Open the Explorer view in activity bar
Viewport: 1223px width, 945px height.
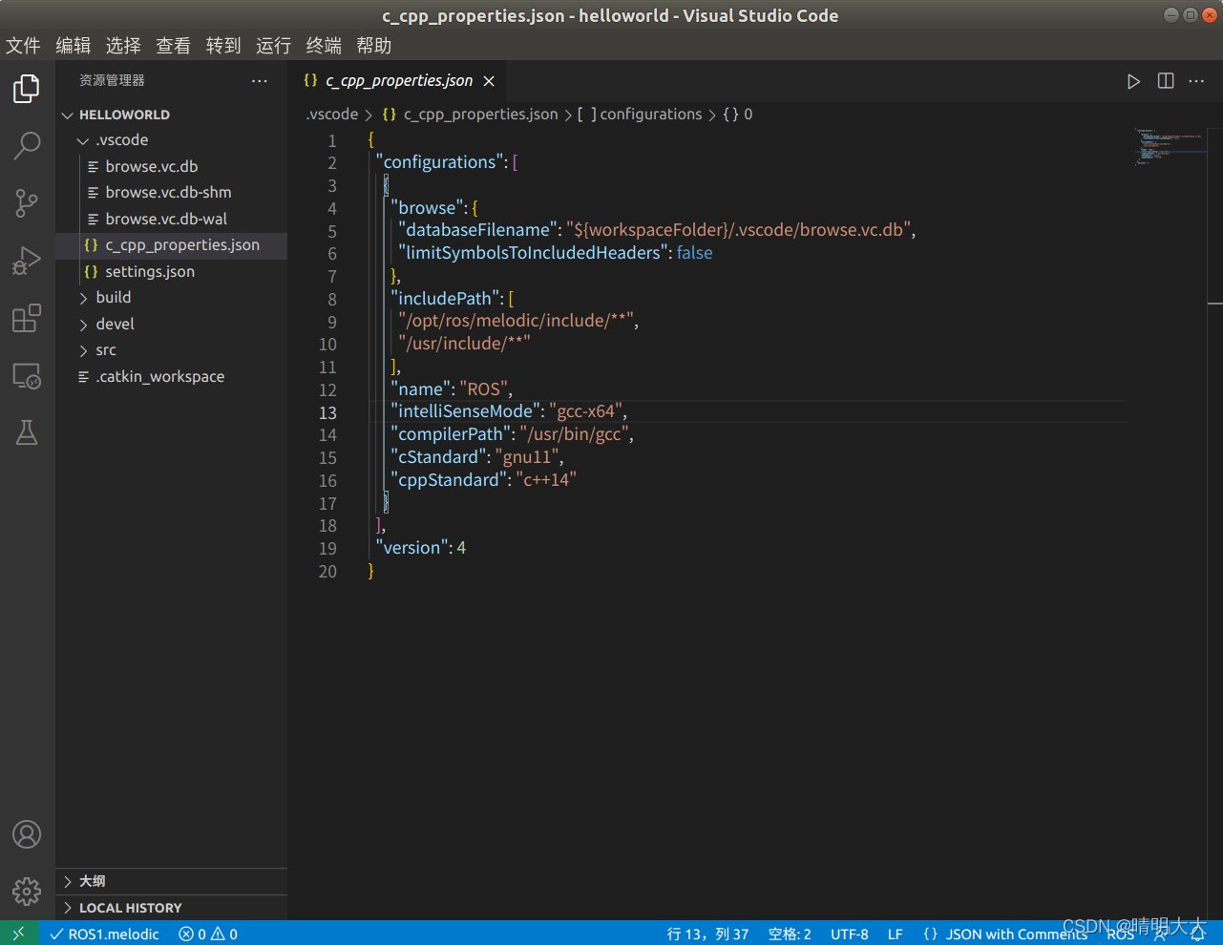27,89
